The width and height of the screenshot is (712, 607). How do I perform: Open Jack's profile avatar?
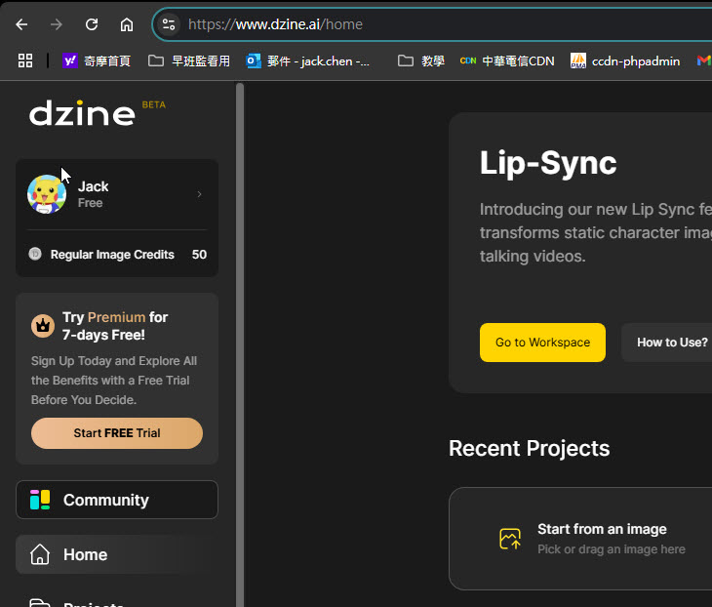[47, 194]
